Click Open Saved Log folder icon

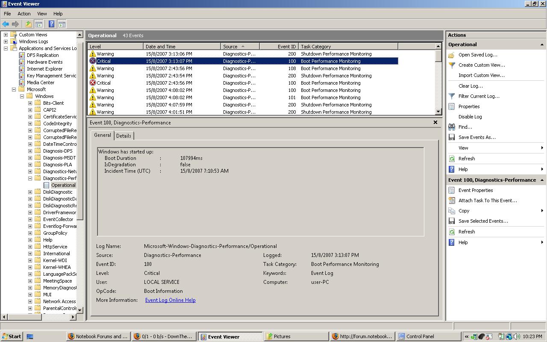[x=452, y=55]
